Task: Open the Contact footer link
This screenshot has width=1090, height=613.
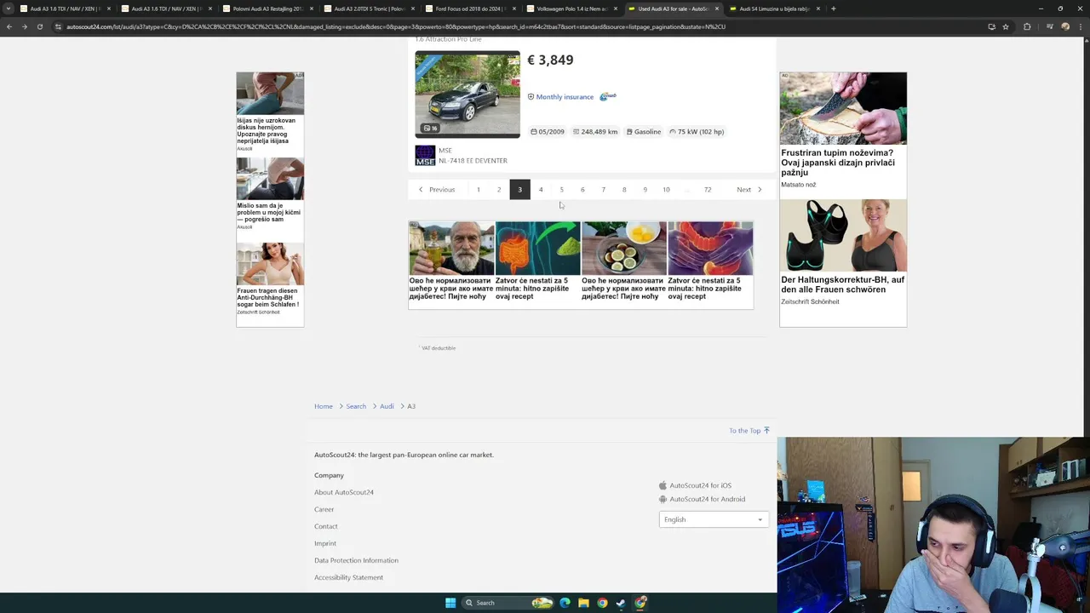Action: click(326, 526)
